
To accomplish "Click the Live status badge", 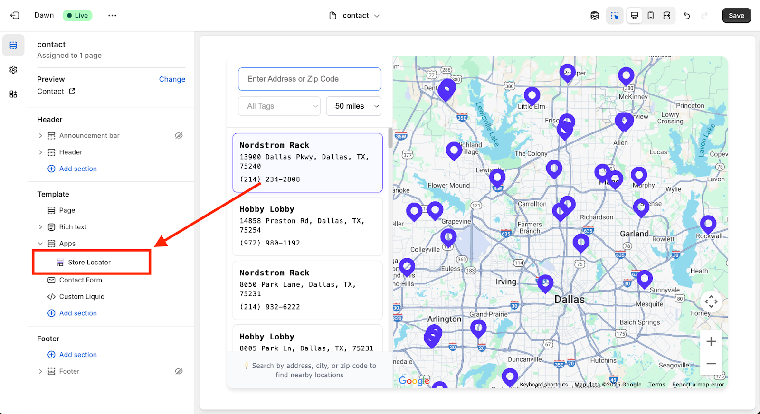I will point(77,16).
